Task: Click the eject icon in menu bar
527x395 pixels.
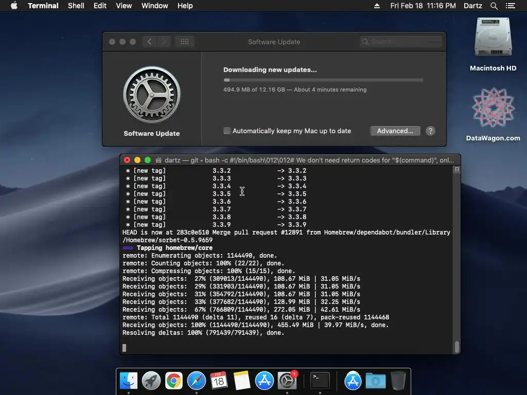Action: pyautogui.click(x=377, y=6)
